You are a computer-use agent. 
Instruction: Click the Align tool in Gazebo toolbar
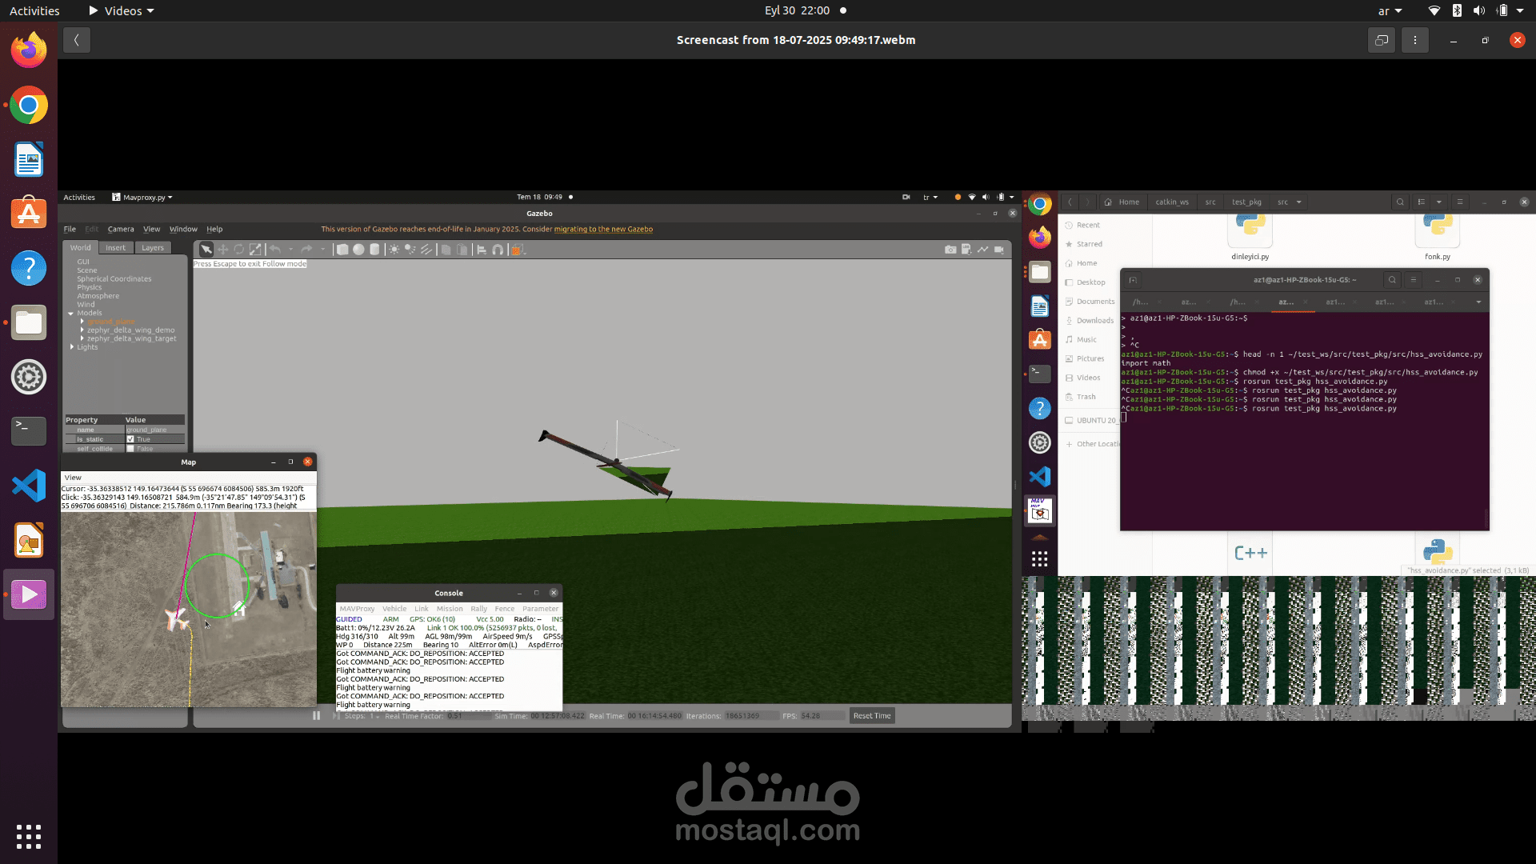pos(482,250)
